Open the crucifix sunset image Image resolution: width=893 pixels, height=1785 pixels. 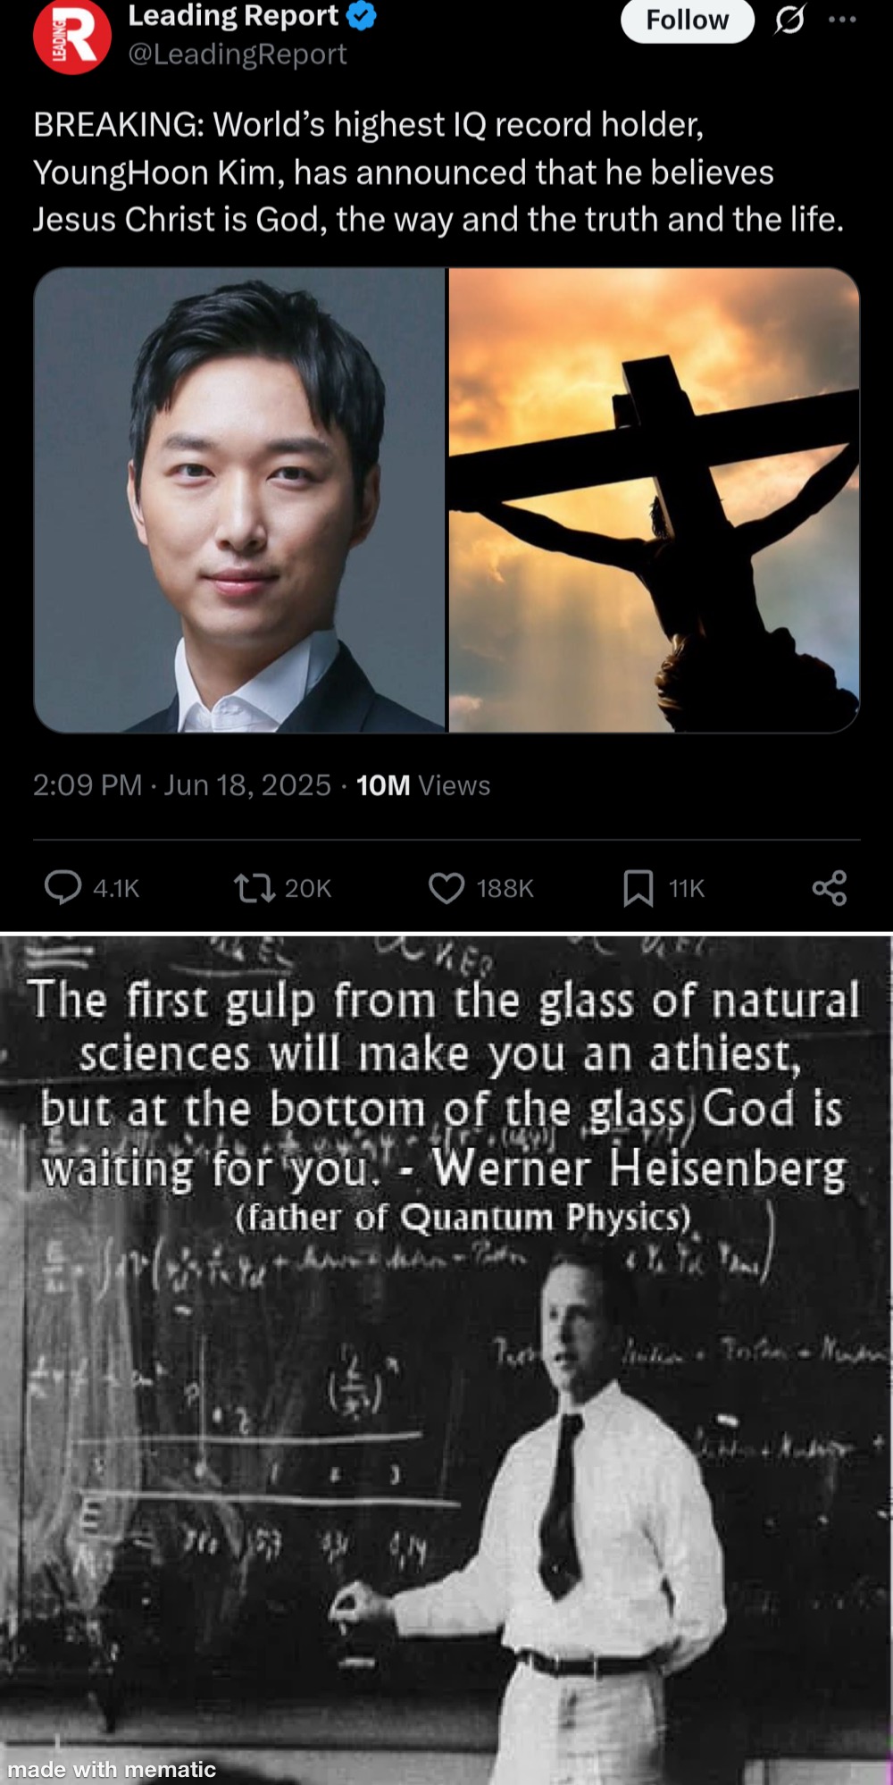coord(655,500)
